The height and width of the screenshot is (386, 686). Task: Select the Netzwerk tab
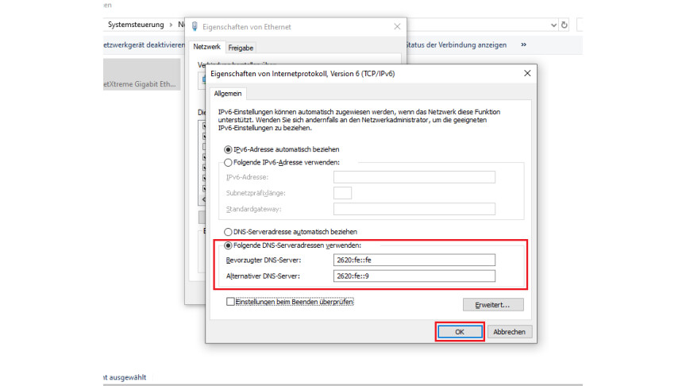[x=206, y=48]
